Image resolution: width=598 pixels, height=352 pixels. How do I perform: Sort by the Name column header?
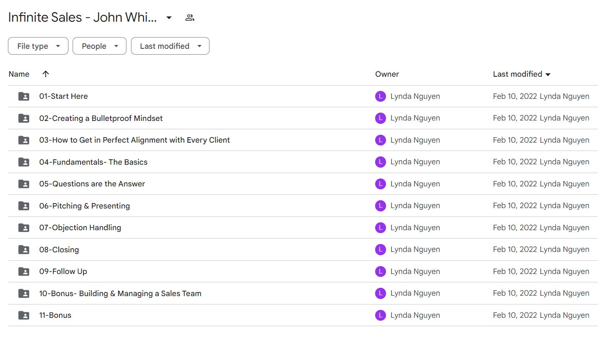[x=19, y=74]
